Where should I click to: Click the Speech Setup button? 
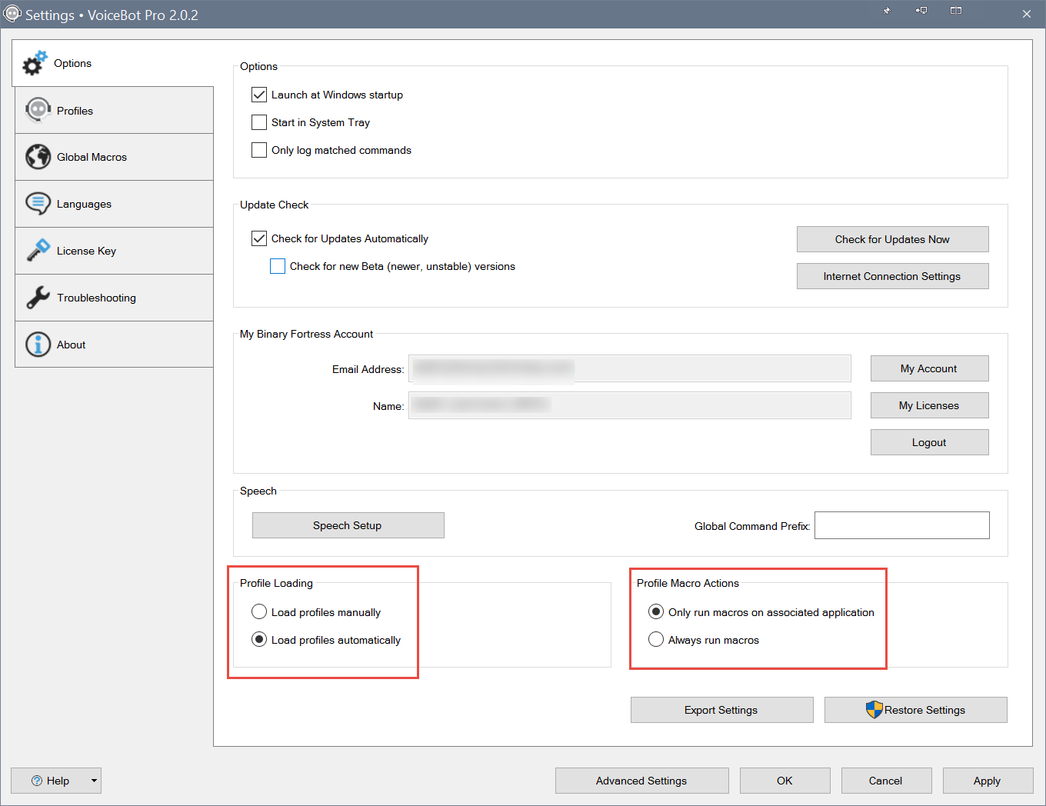(x=348, y=525)
